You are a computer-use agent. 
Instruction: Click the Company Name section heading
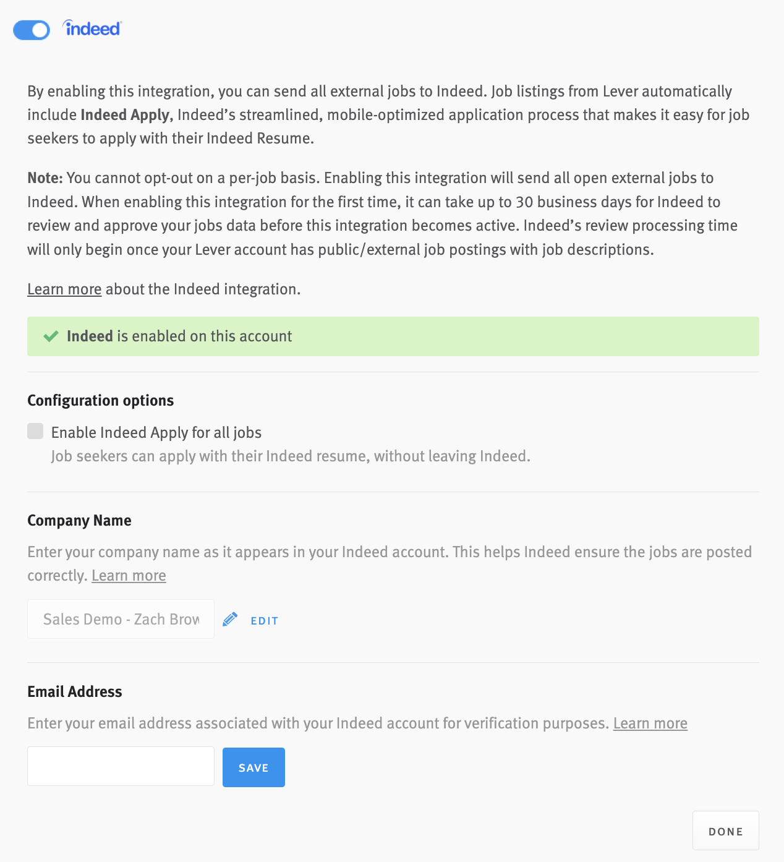(x=79, y=520)
